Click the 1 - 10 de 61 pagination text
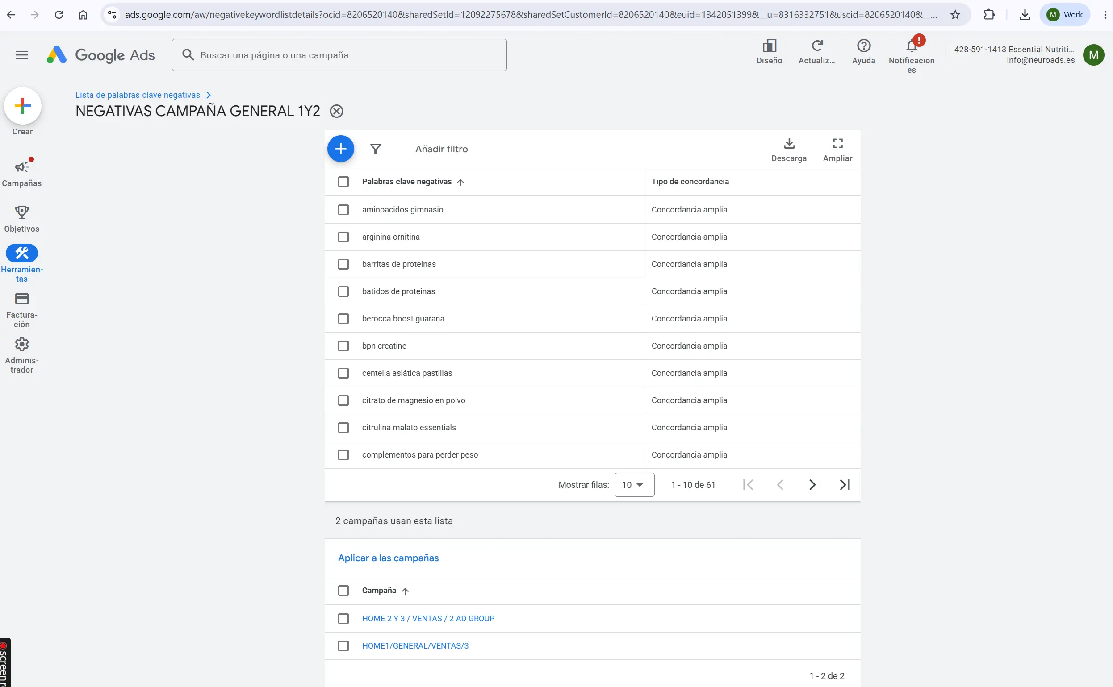This screenshot has height=687, width=1113. pyautogui.click(x=693, y=485)
